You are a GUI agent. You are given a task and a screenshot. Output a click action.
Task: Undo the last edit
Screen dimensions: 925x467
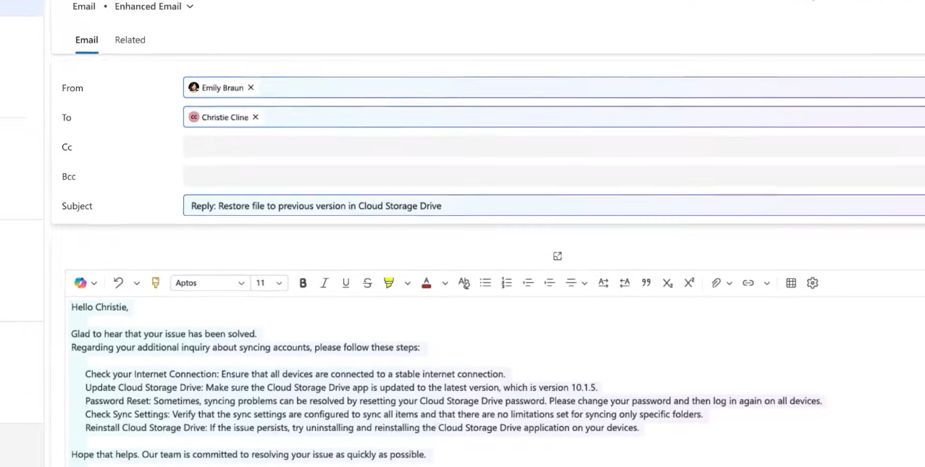pyautogui.click(x=118, y=282)
